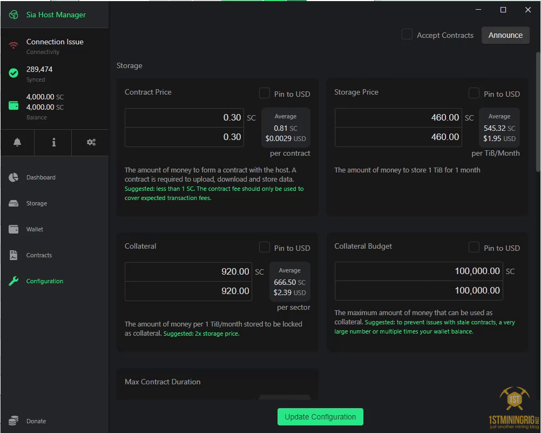Click Update Configuration button
Image resolution: width=541 pixels, height=433 pixels.
[x=320, y=417]
